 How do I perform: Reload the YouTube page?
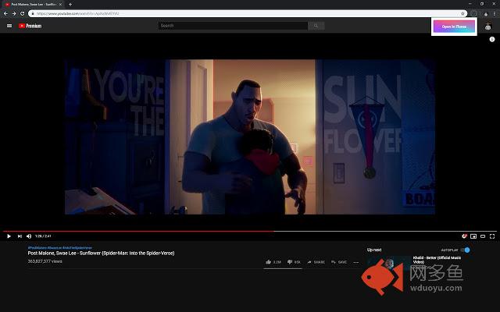tap(22, 13)
